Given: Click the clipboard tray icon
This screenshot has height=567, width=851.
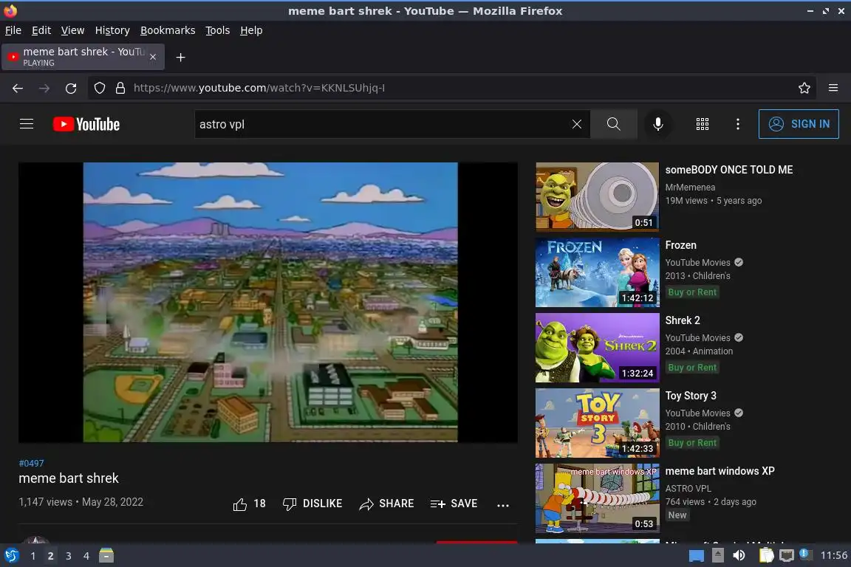Looking at the screenshot, I should pos(766,555).
